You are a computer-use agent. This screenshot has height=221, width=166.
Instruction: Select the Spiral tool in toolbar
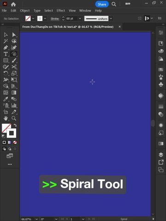point(14,54)
